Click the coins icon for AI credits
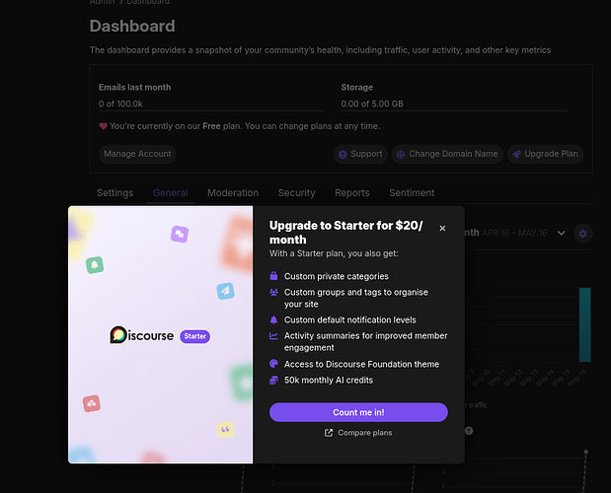 click(x=273, y=381)
